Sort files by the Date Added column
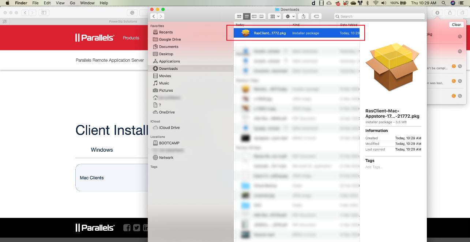The width and height of the screenshot is (470, 242). pos(349,25)
